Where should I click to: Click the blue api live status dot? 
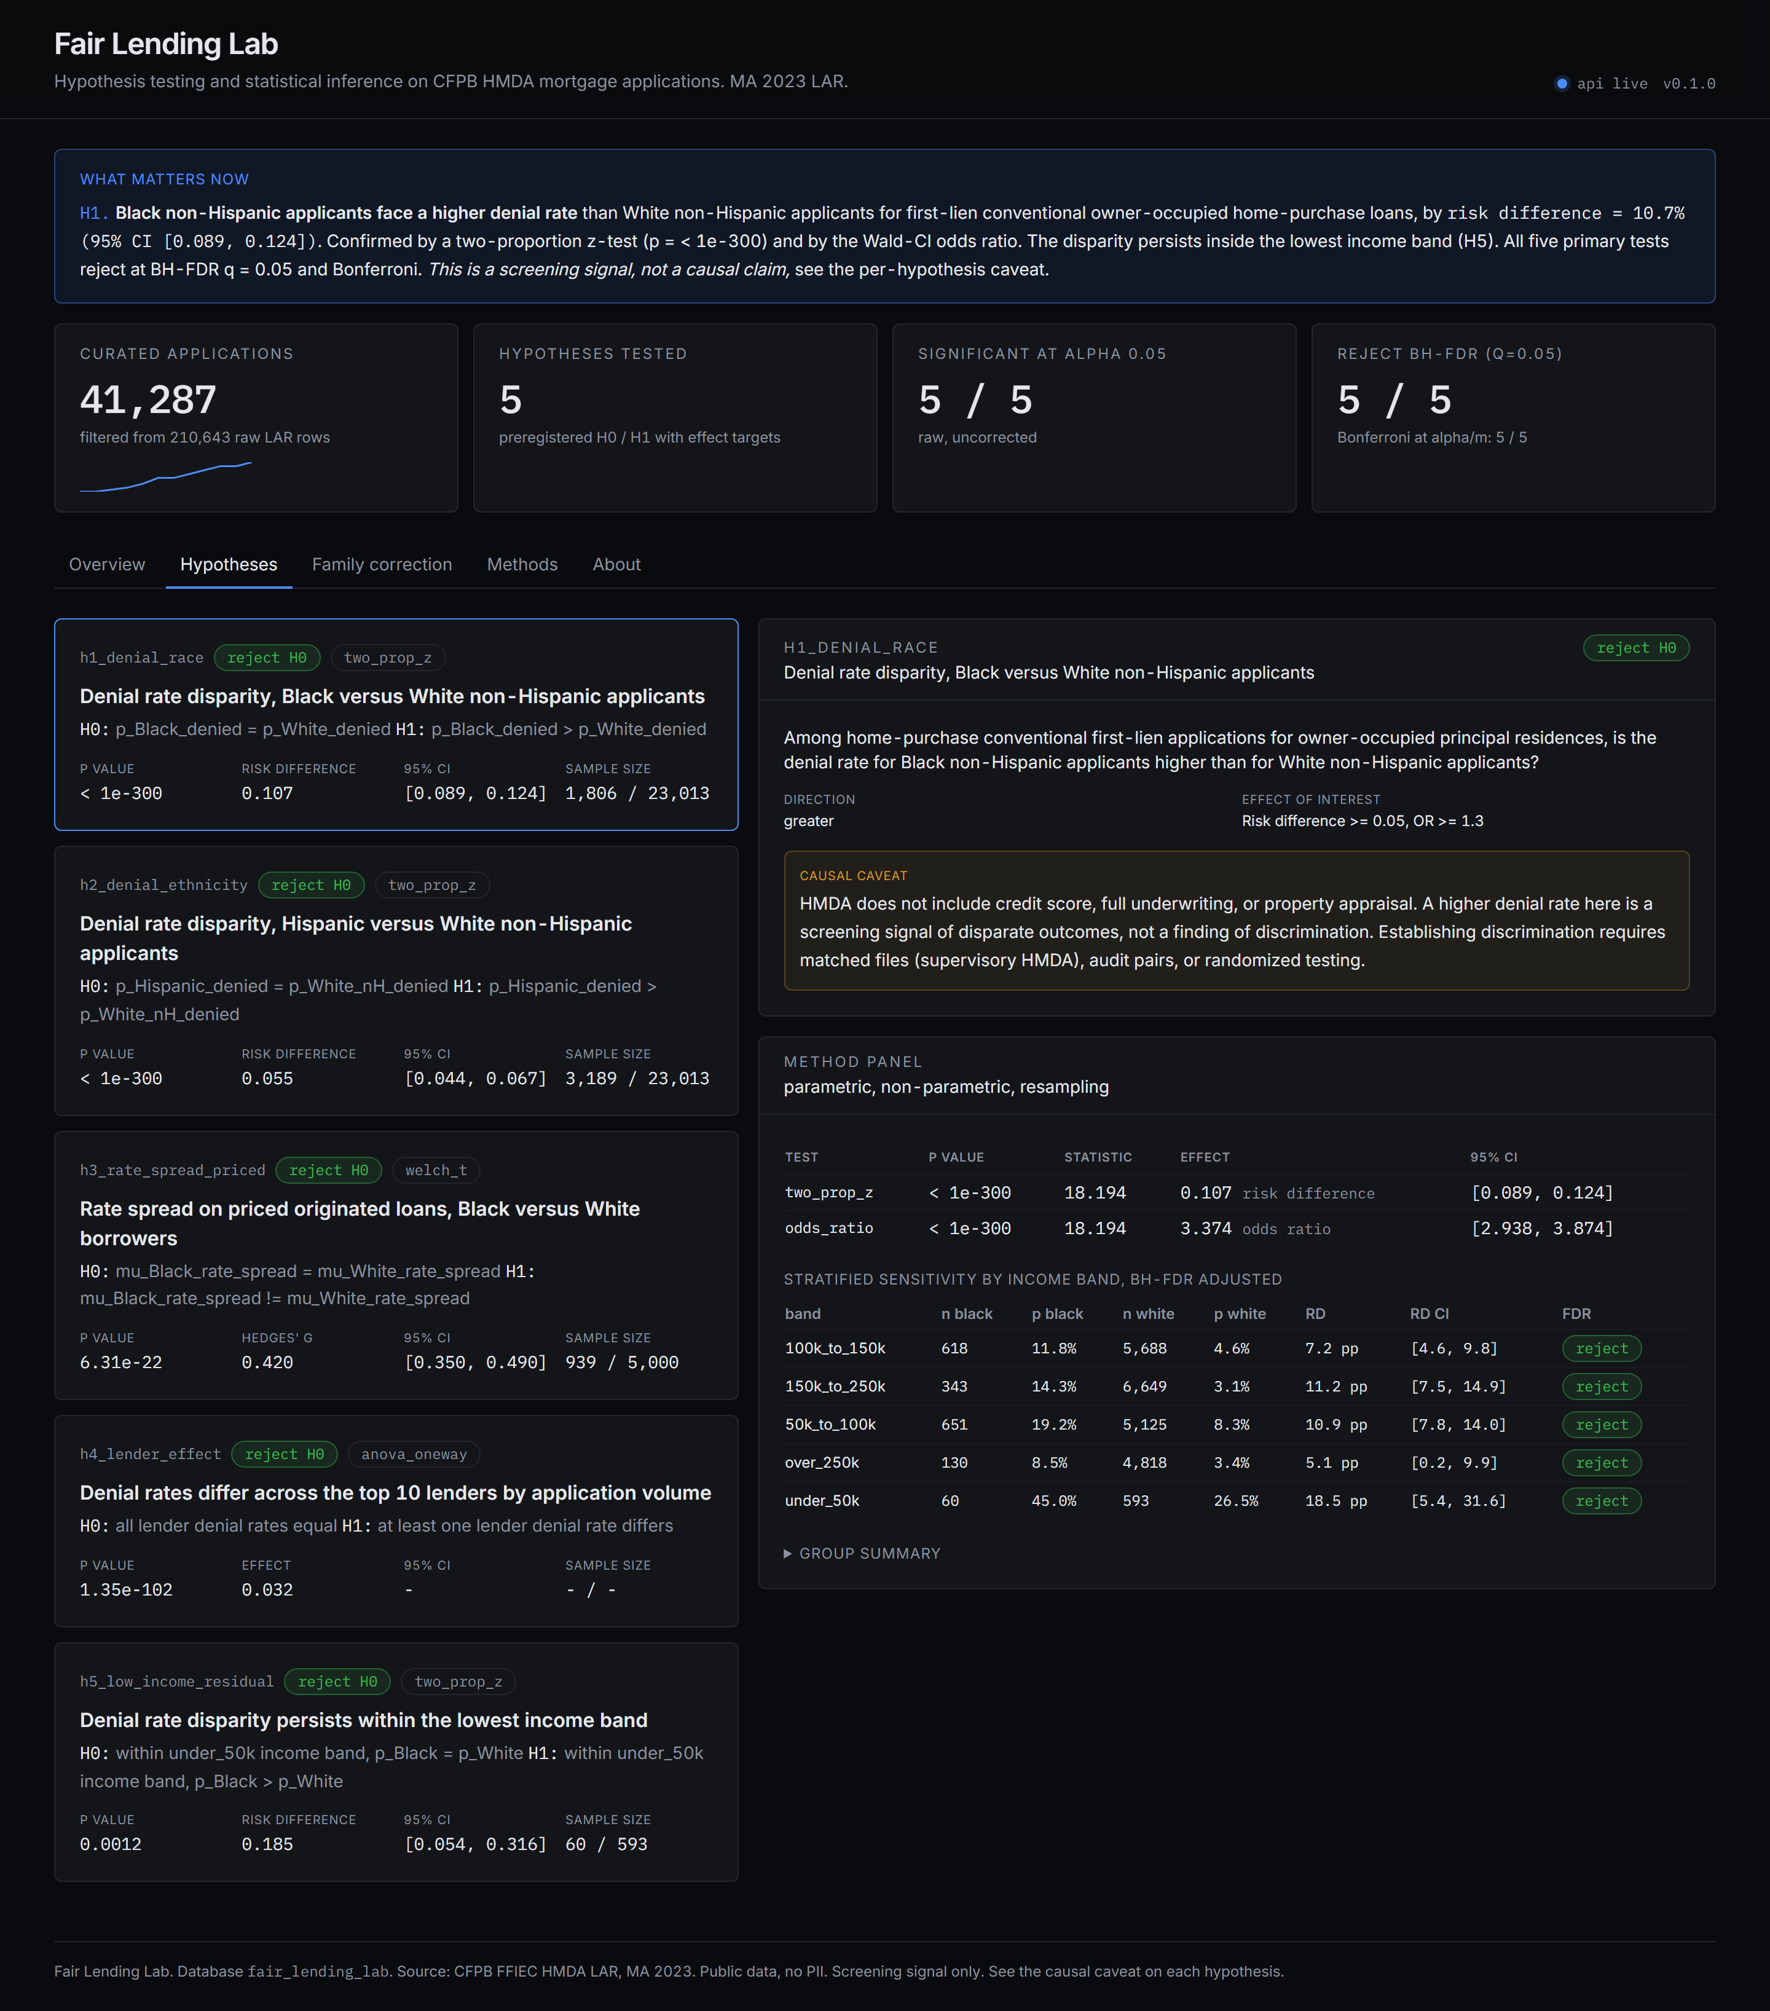click(x=1562, y=84)
